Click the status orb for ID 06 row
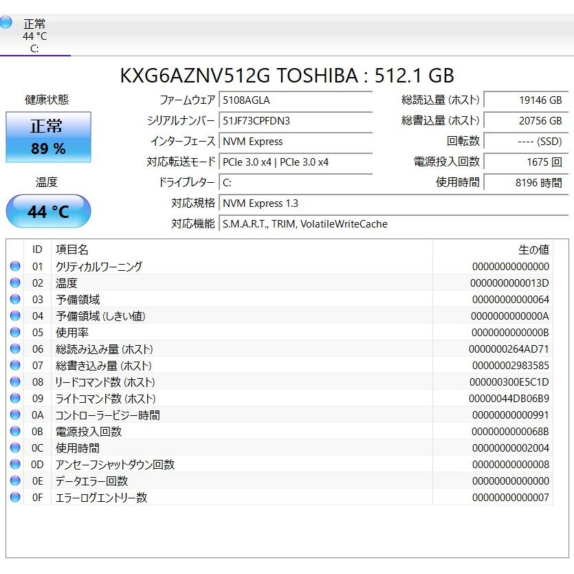The image size is (574, 574). click(x=15, y=349)
